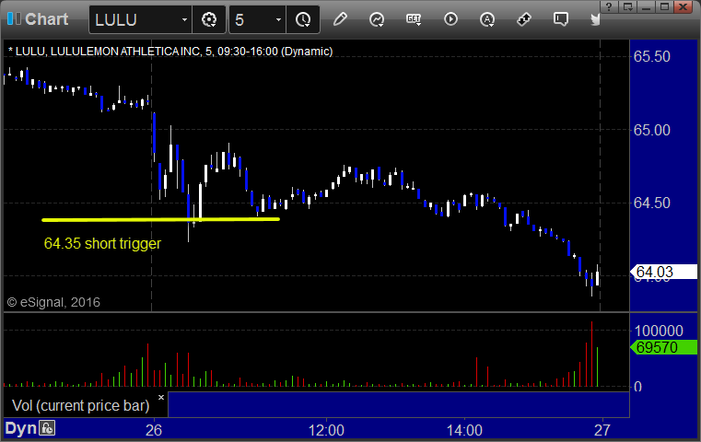Close the Vol study label with x
The height and width of the screenshot is (442, 701).
[x=161, y=397]
